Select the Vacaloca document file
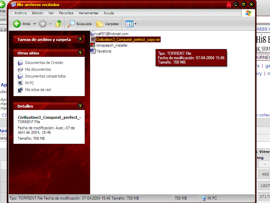The height and width of the screenshot is (203, 270). [x=103, y=51]
